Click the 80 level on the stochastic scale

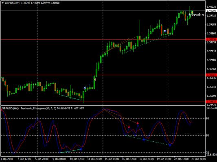pyautogui.click(x=208, y=119)
